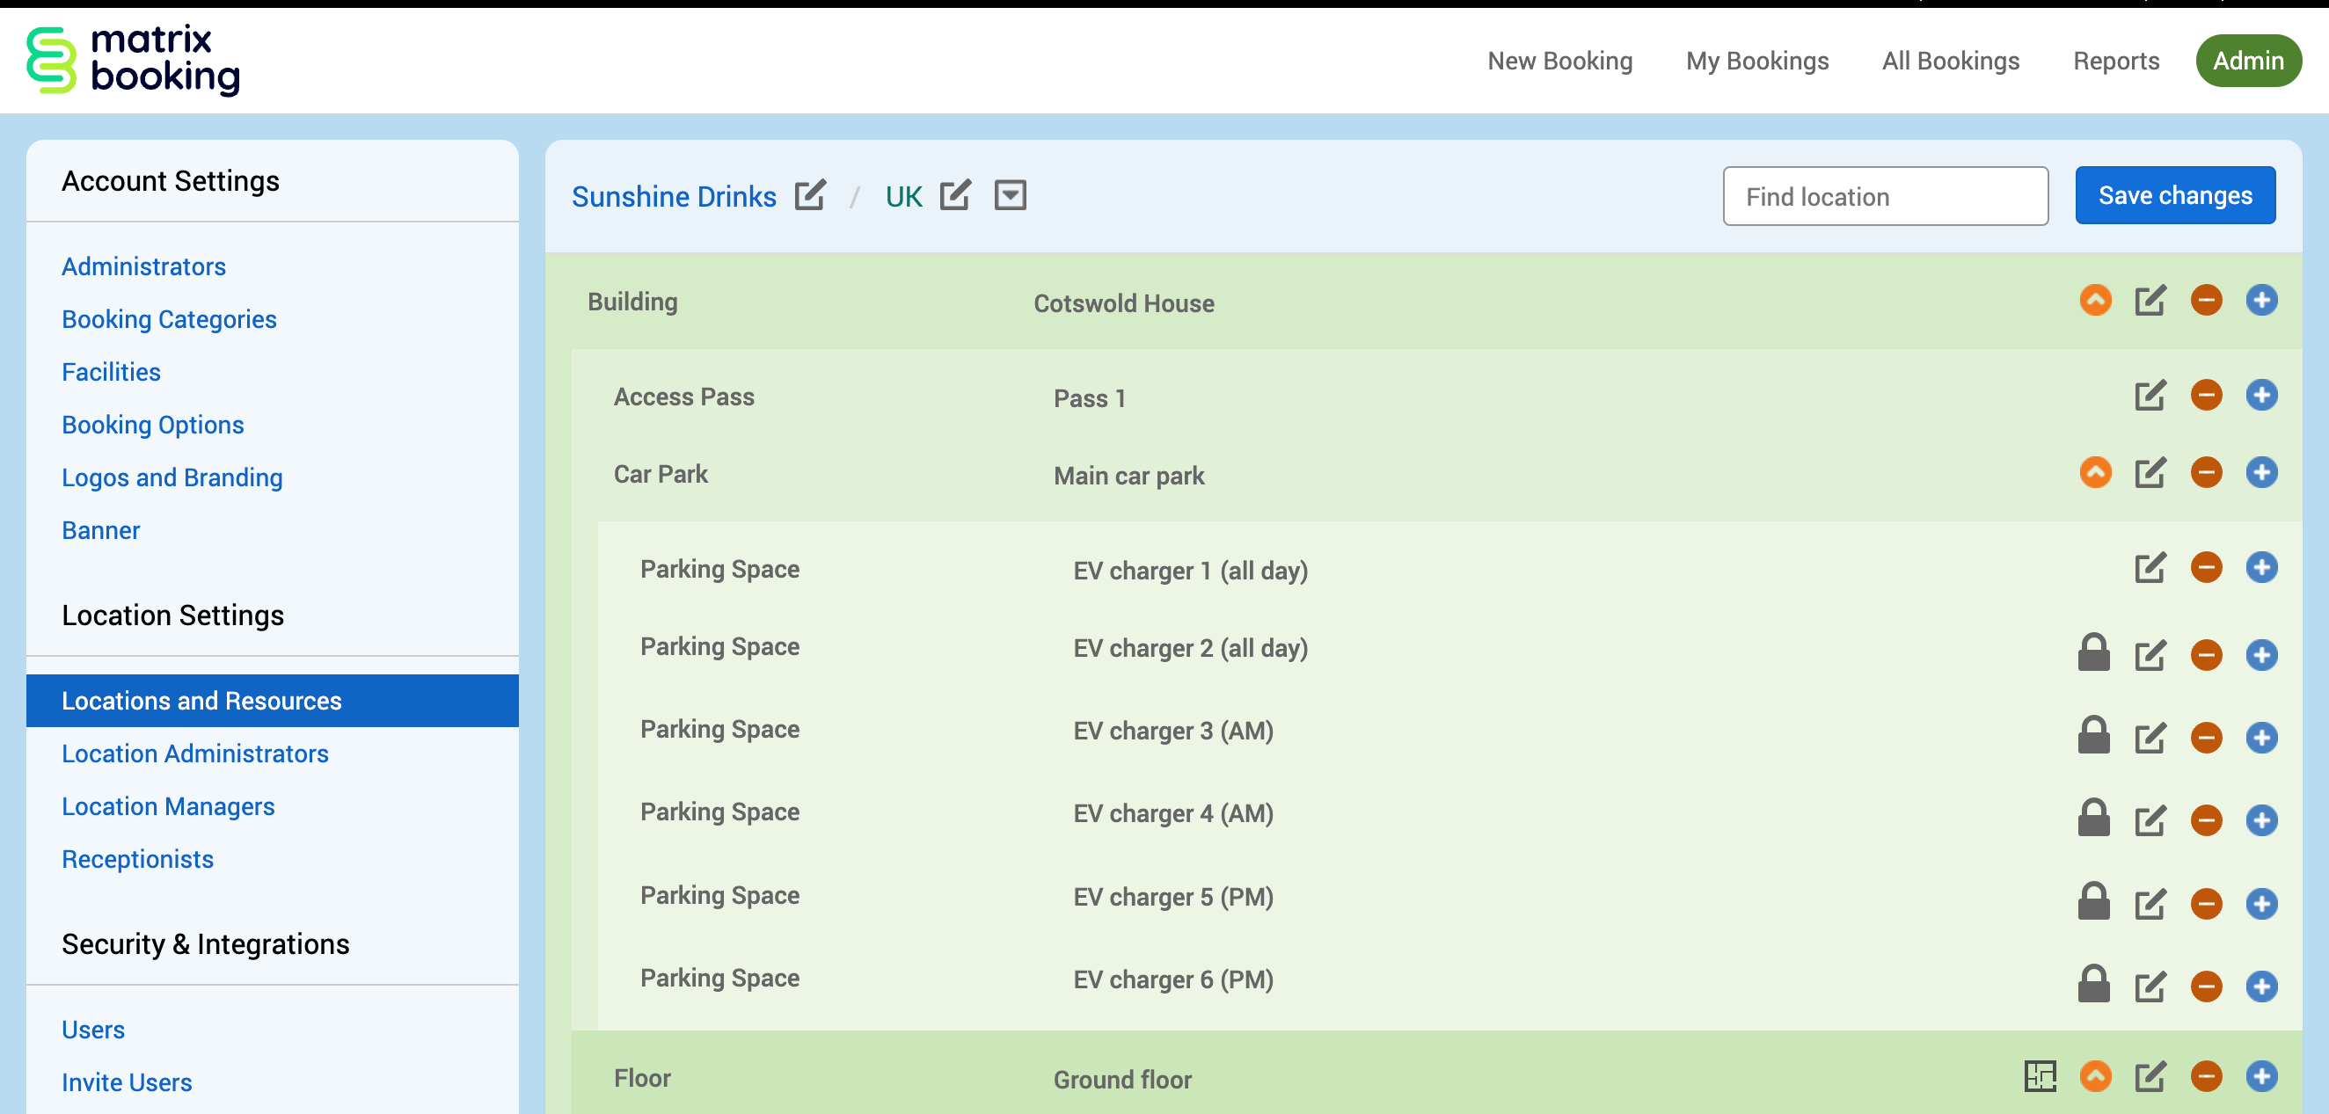This screenshot has width=2329, height=1114.
Task: Delete EV charger 6 (PM) parking space
Action: point(2205,986)
